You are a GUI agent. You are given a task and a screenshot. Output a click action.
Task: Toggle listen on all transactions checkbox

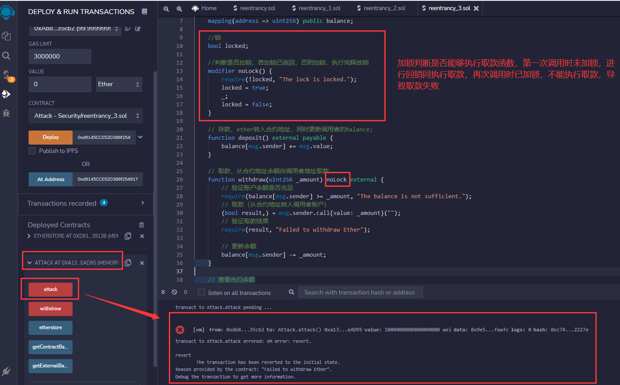tap(201, 292)
